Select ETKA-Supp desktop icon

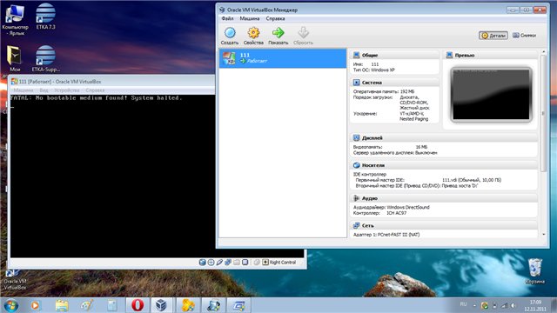pos(45,58)
